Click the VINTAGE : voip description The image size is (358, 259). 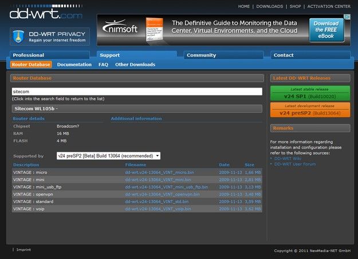point(29,209)
